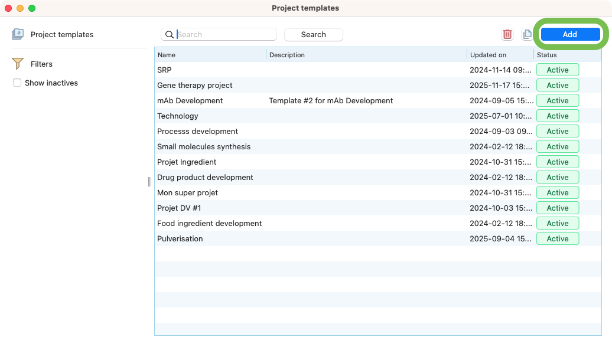Screen dimensions: 612x347
Task: Sort by the Name column header
Action: [x=210, y=55]
